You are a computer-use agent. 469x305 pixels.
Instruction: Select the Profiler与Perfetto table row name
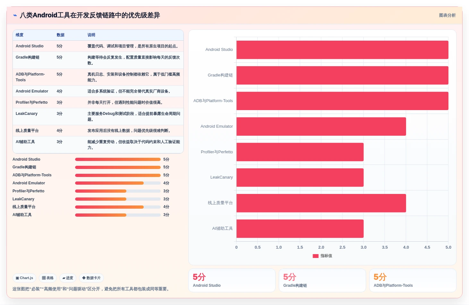point(32,102)
